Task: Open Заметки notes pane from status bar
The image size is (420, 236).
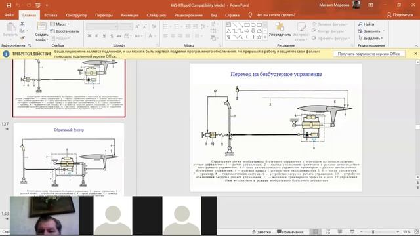Action: [x=261, y=231]
